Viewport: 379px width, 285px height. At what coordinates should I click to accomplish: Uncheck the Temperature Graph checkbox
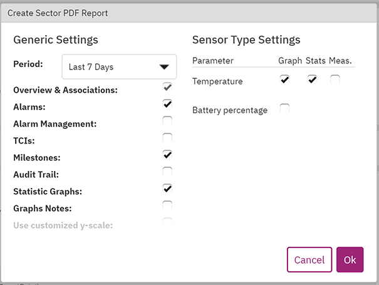(284, 80)
